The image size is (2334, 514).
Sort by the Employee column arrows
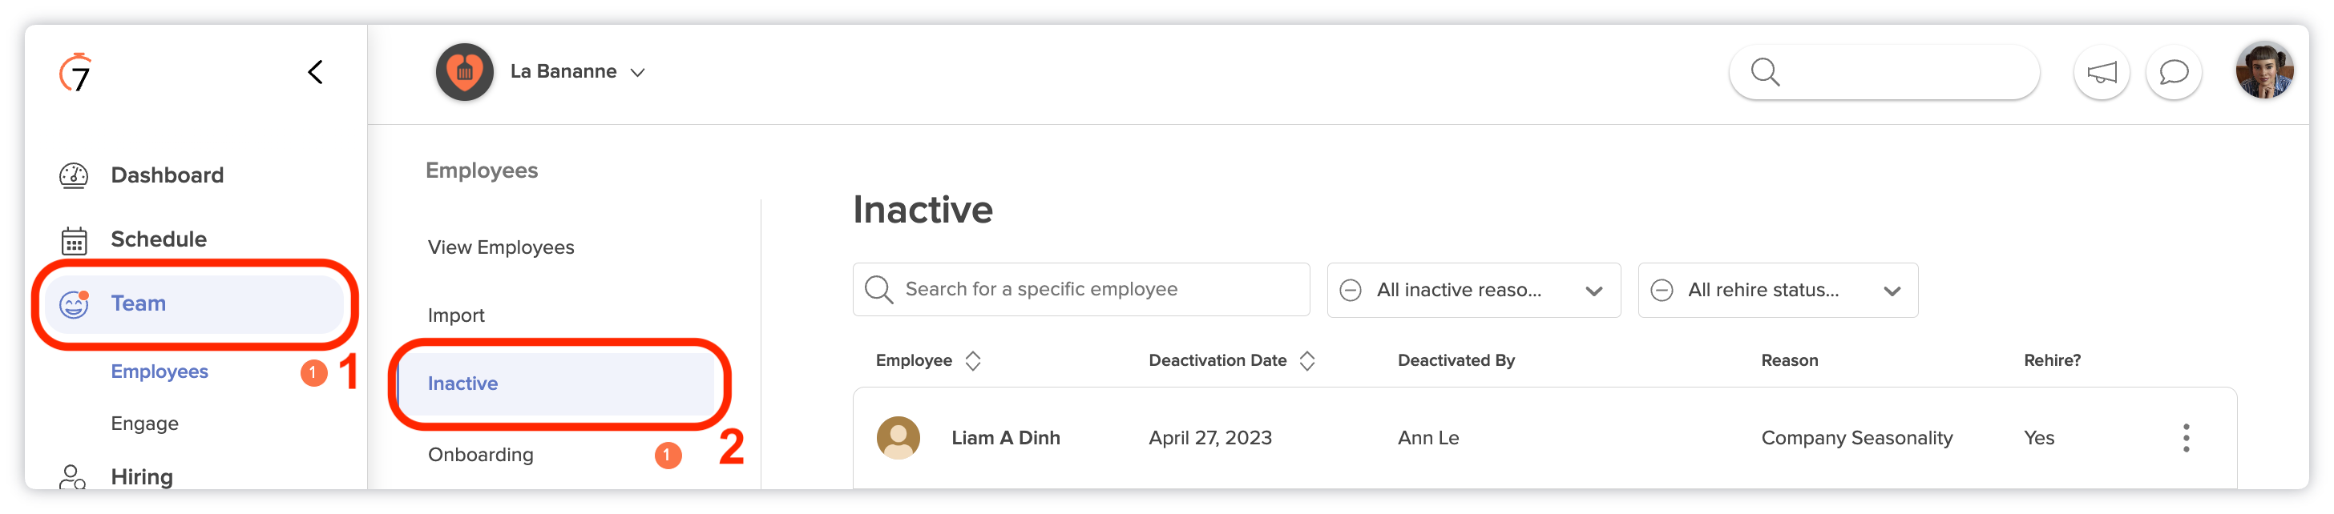coord(972,360)
